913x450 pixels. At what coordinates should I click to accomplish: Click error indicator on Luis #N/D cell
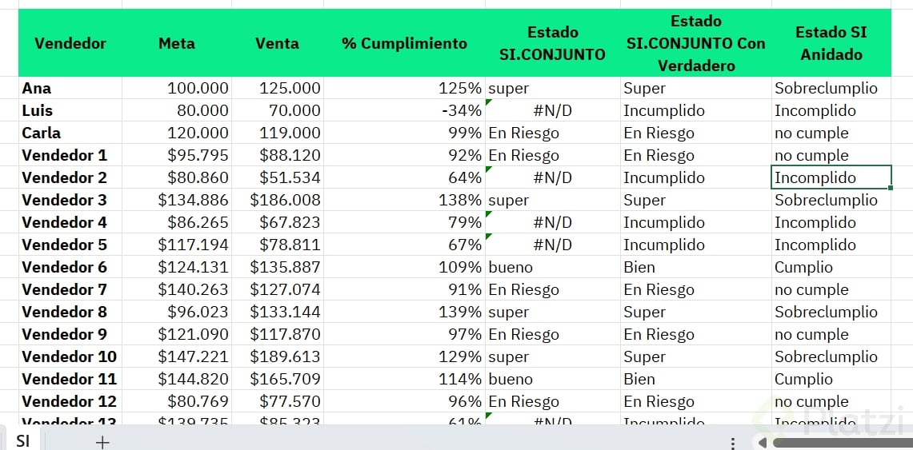489,102
